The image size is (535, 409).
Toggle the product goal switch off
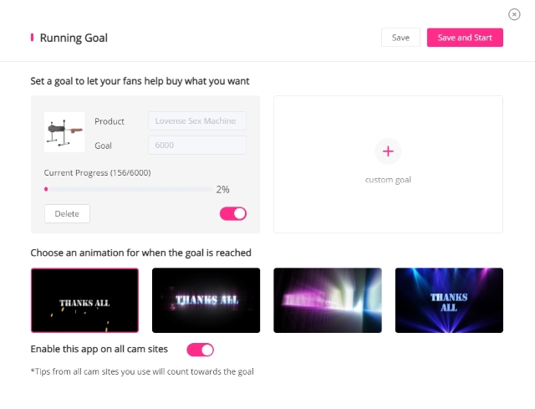click(233, 214)
